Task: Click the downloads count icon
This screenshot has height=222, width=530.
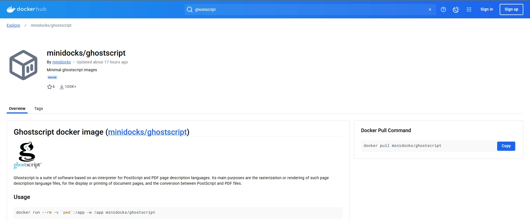Action: tap(62, 87)
